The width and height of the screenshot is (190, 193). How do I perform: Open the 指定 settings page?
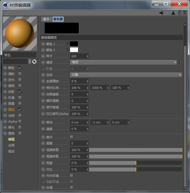11,151
